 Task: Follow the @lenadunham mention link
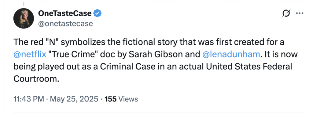pyautogui.click(x=231, y=54)
